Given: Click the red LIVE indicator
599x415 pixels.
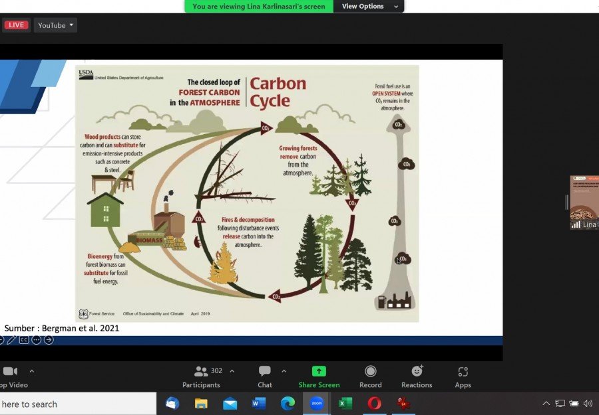Looking at the screenshot, I should [x=16, y=25].
